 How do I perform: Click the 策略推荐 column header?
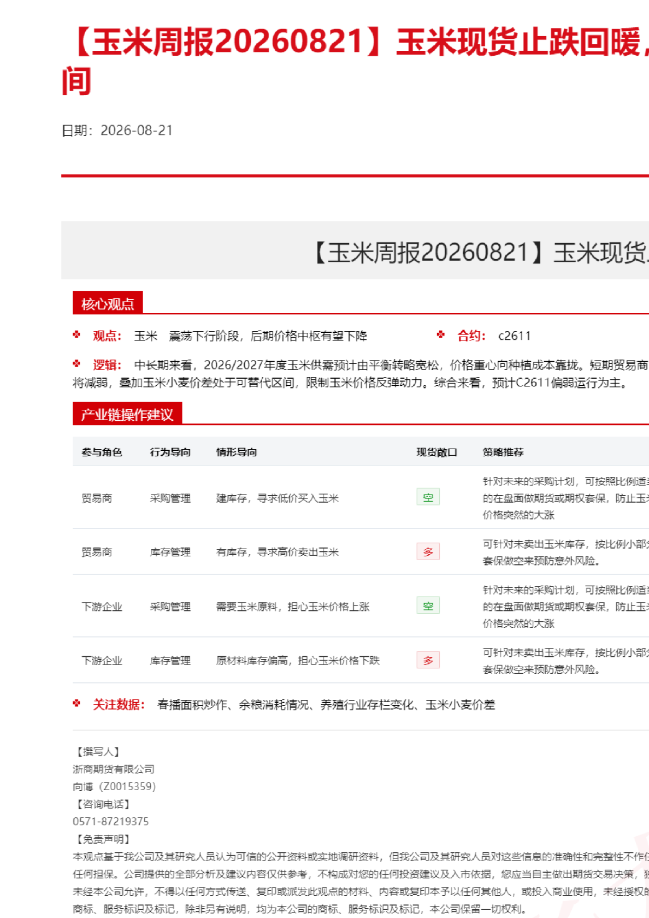503,452
